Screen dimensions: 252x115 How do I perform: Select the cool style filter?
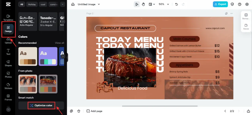point(43,4)
